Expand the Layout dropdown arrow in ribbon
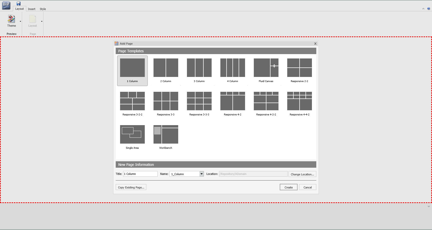 [42, 21]
